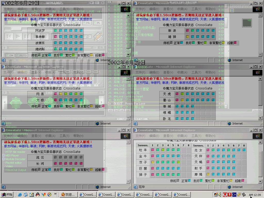Follow the 华游网 link in 新浪 window
Screen dimensions: 264x198
tap(155, 19)
